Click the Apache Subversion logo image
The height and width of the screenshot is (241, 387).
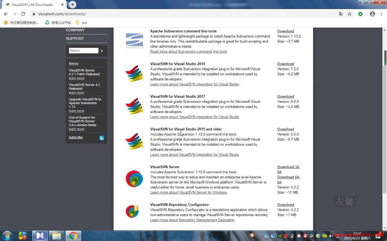tap(134, 41)
